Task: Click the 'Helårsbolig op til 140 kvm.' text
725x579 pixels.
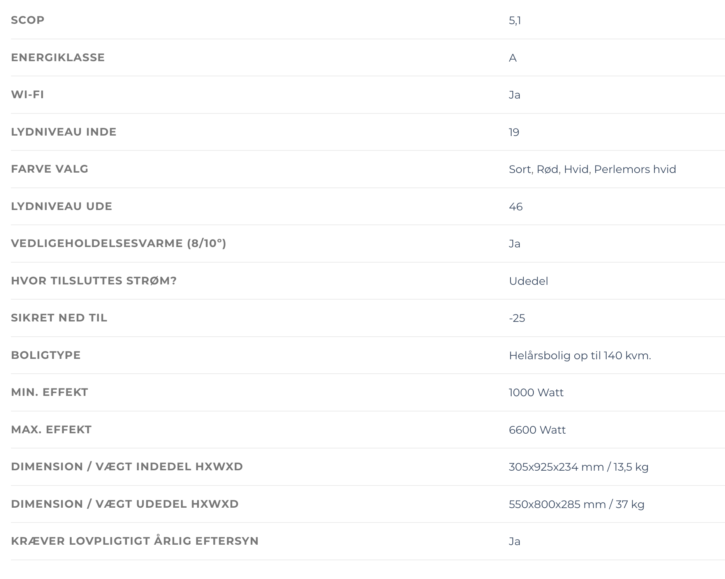Action: click(580, 356)
